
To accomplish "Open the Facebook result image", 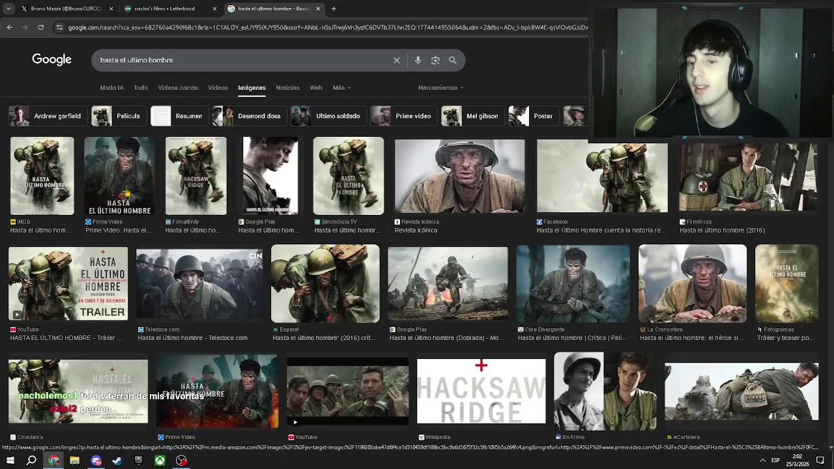I will [x=602, y=177].
